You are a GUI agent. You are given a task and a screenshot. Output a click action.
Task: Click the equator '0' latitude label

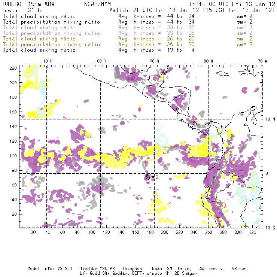point(267,173)
